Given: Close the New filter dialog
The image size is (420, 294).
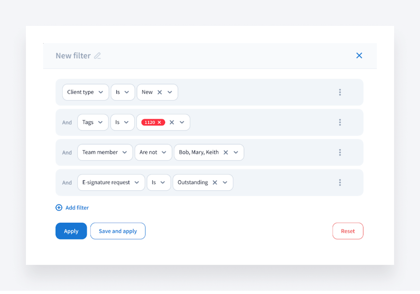Looking at the screenshot, I should tap(359, 56).
